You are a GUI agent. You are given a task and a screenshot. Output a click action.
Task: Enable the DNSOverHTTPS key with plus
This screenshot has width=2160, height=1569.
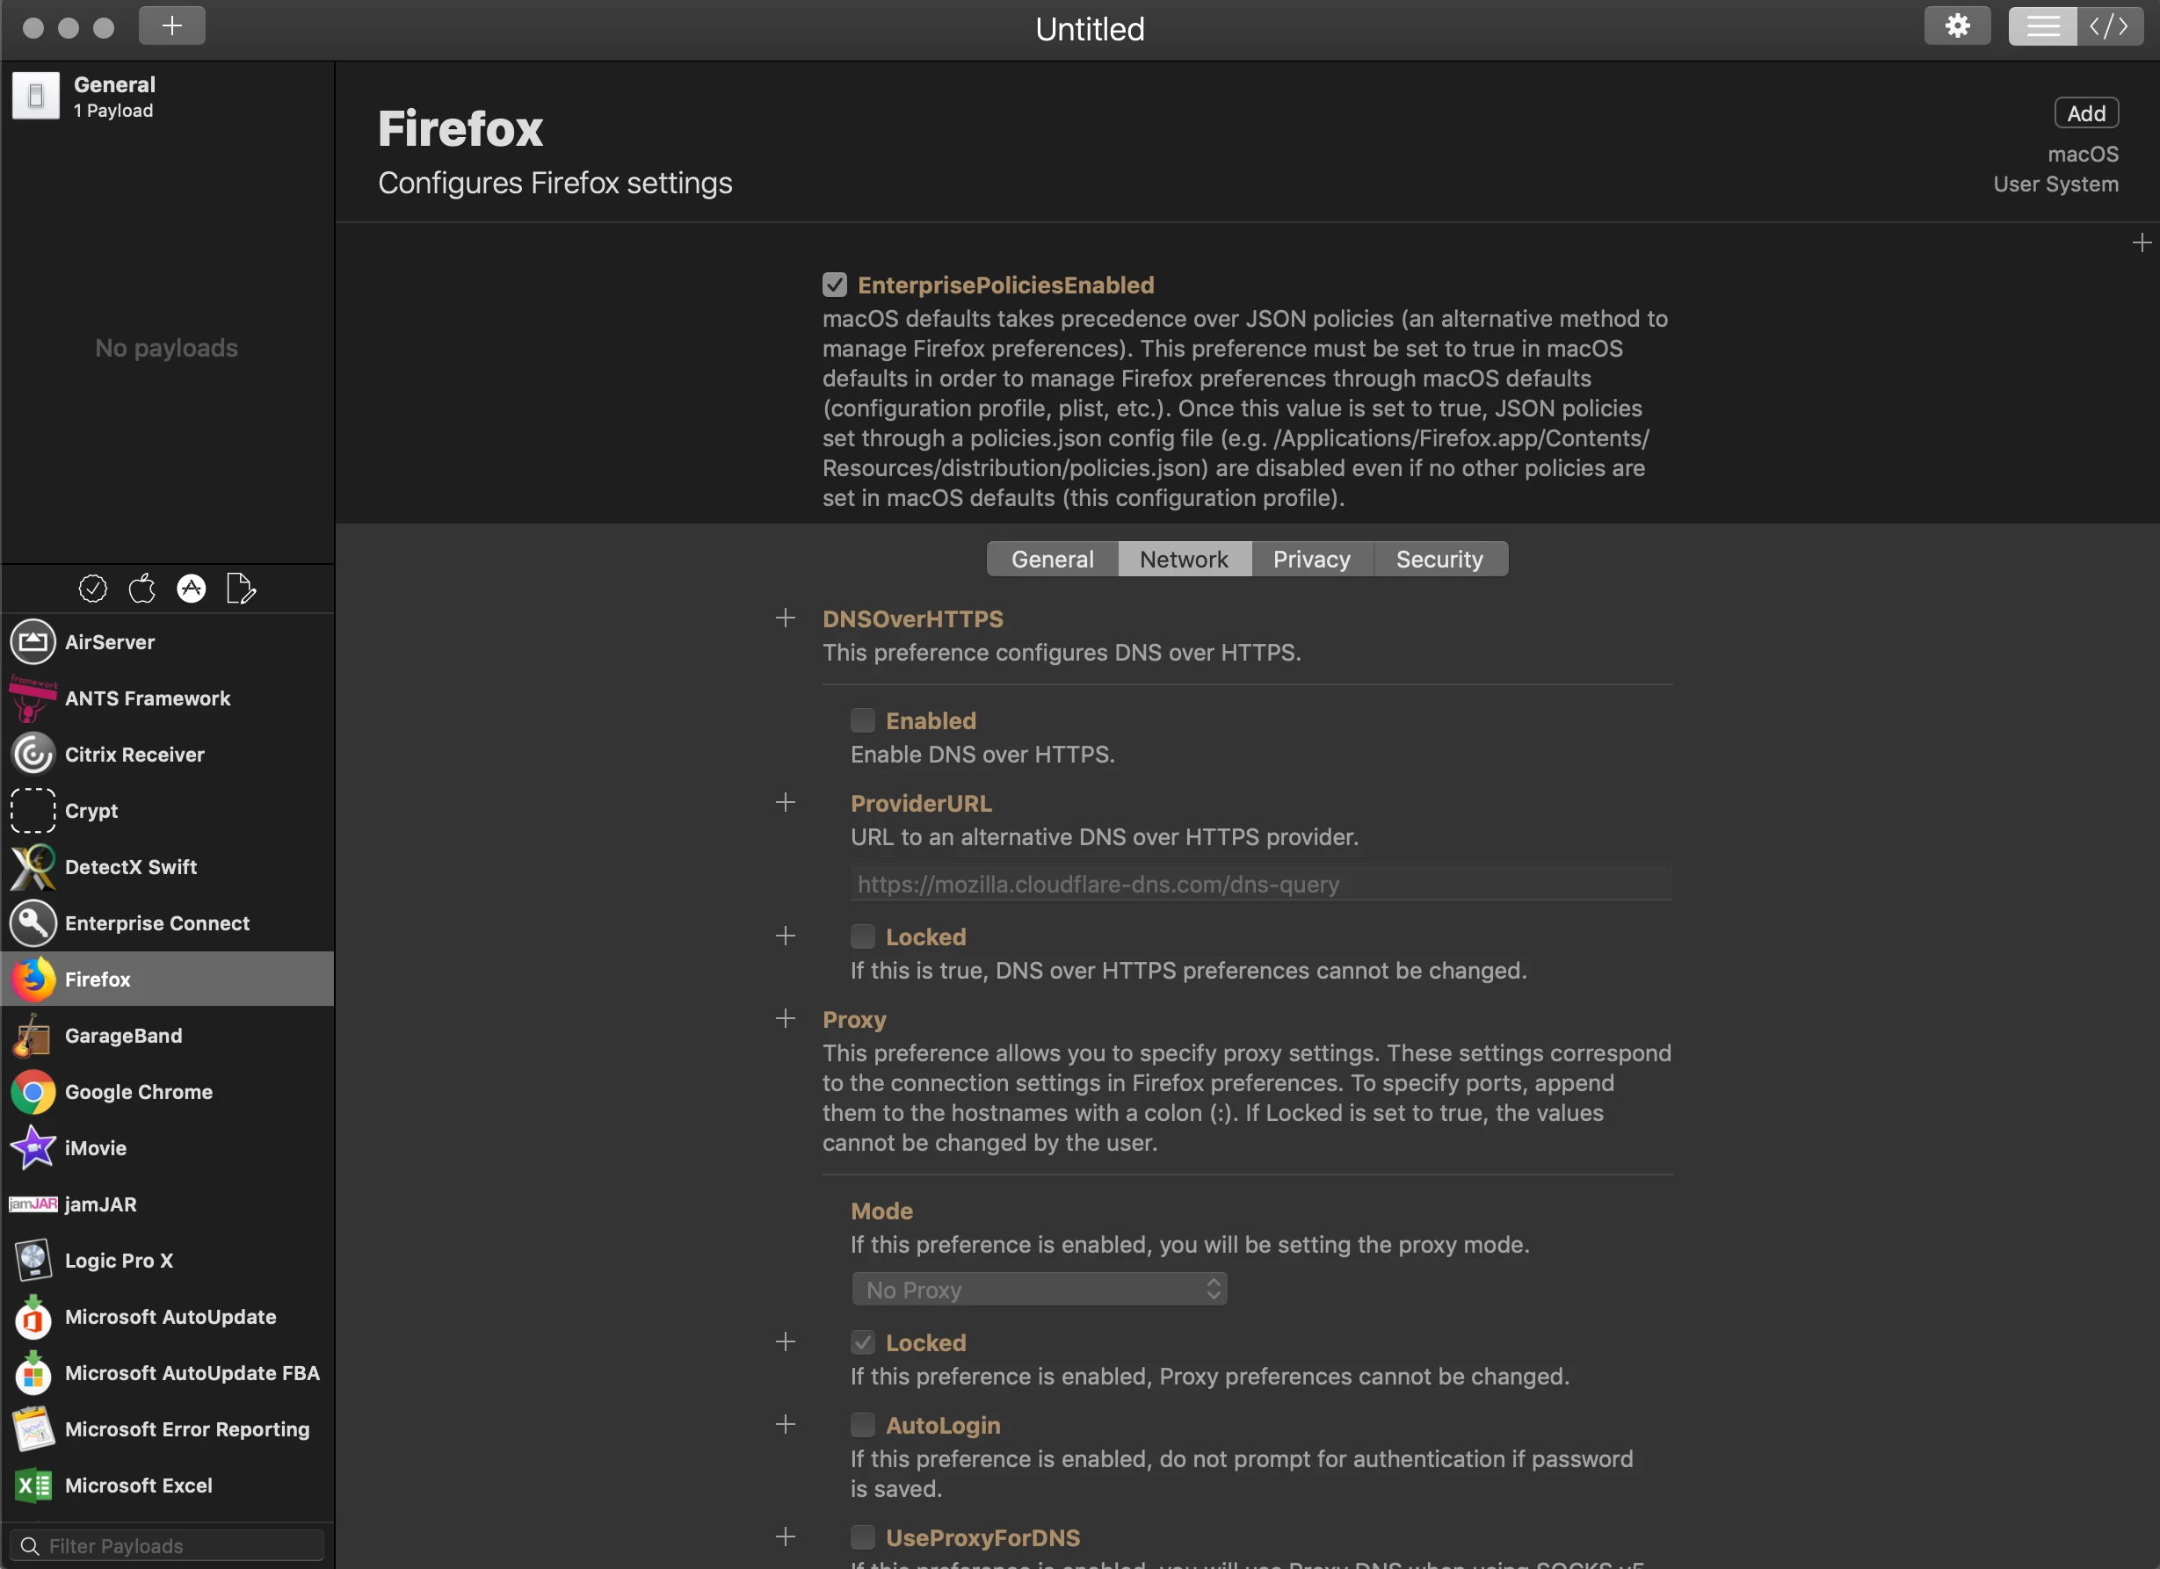click(785, 618)
